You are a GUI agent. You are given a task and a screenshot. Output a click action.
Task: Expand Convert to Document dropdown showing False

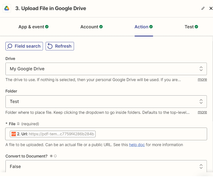(x=106, y=166)
